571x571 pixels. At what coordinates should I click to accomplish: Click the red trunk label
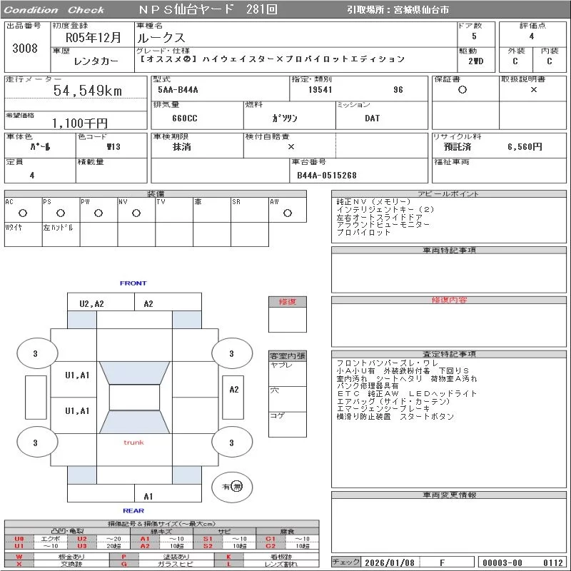pos(133,443)
